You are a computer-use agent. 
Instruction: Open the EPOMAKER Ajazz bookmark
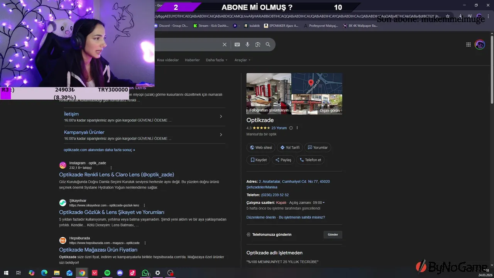click(x=281, y=26)
